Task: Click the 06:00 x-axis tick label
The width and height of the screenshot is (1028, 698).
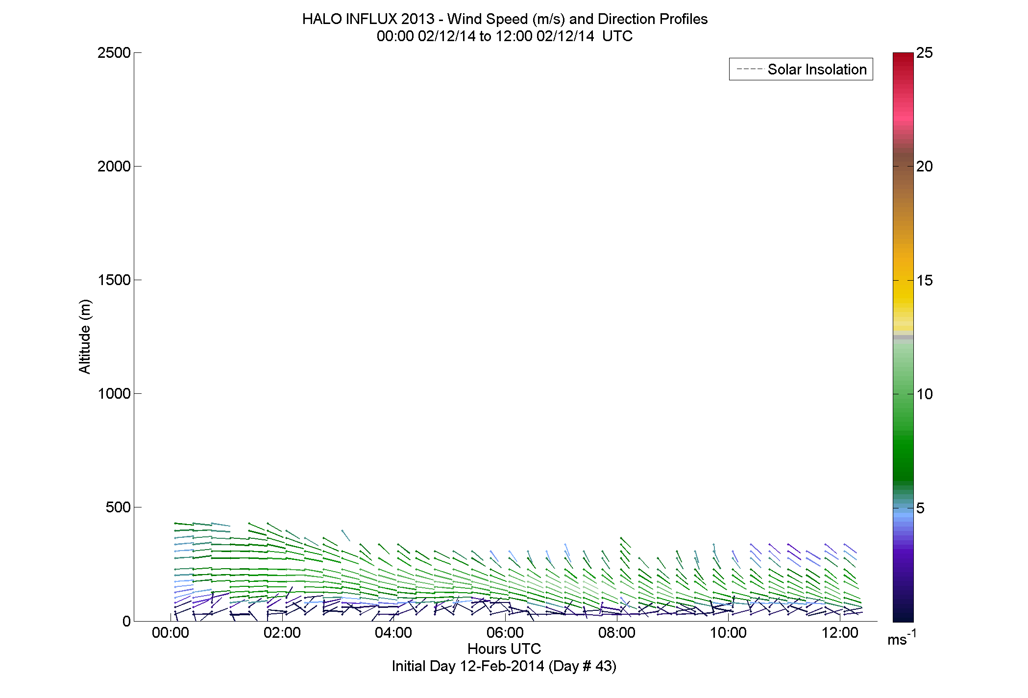Action: coord(505,632)
